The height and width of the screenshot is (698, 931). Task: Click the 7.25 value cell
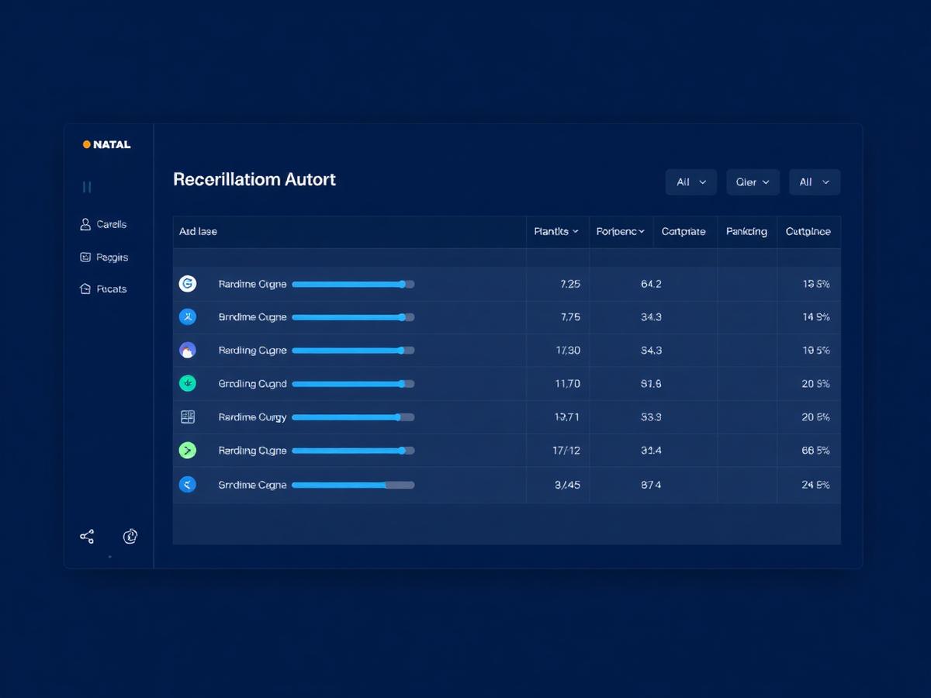point(569,284)
